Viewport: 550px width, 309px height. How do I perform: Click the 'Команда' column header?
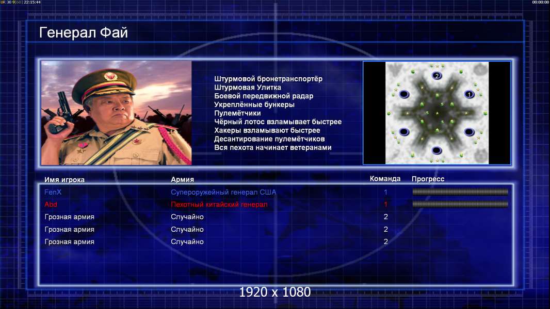[385, 179]
